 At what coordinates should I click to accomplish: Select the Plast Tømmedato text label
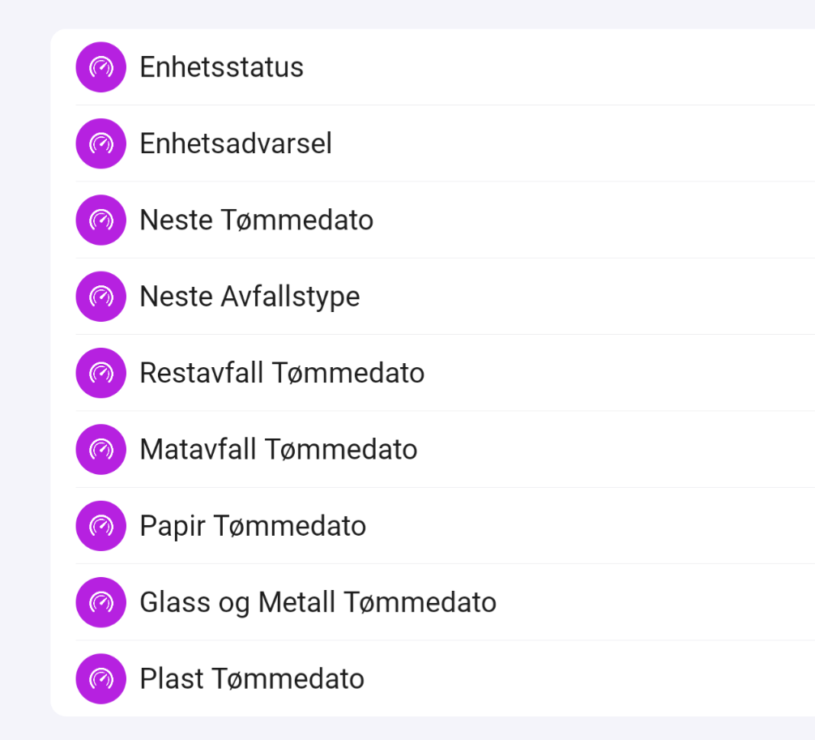click(x=251, y=678)
